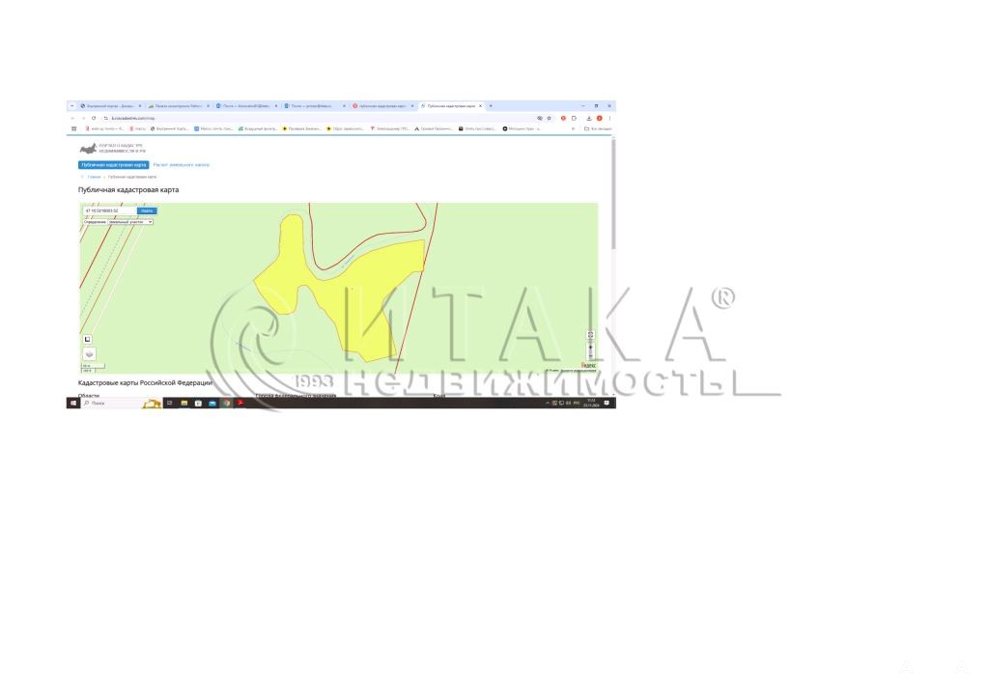Open the object type dropdown on the map

130,222
